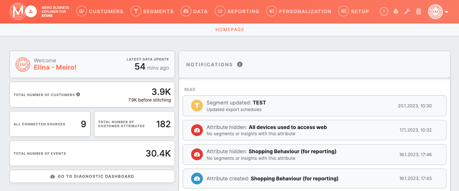Click the 17.1.2023, 10:32 timestamp
This screenshot has width=459, height=191.
click(416, 130)
